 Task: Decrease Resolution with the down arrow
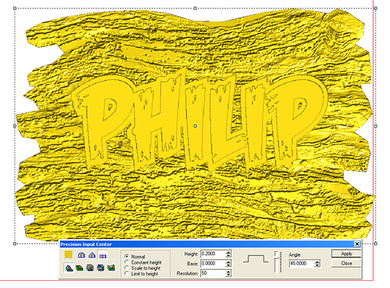(x=228, y=275)
